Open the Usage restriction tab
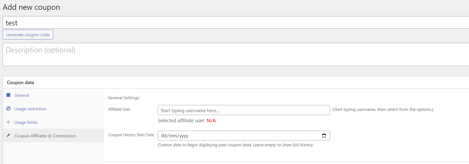 (30, 109)
